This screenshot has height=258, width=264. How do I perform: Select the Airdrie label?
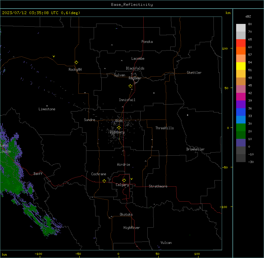(x=124, y=165)
